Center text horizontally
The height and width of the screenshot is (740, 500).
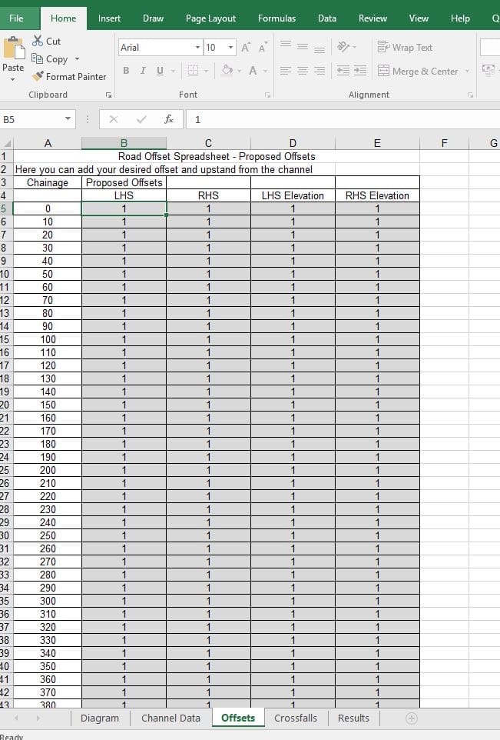tap(303, 72)
